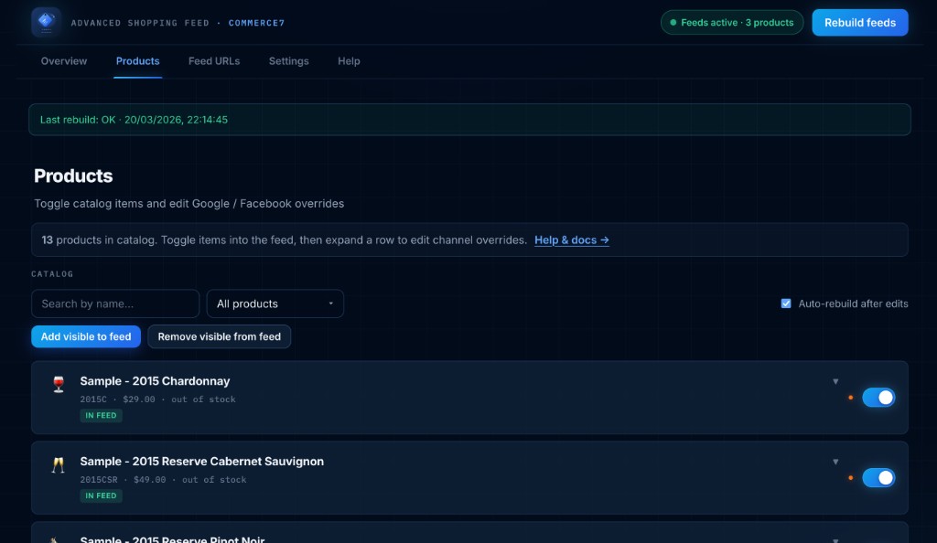The width and height of the screenshot is (937, 543).
Task: Click the IN FEED badge under Reserve Cabernet Sauvignon
Action: pyautogui.click(x=101, y=495)
